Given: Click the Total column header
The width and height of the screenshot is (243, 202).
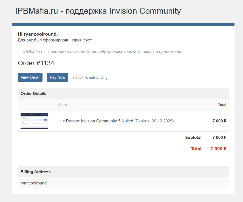Looking at the screenshot, I should [x=222, y=105].
